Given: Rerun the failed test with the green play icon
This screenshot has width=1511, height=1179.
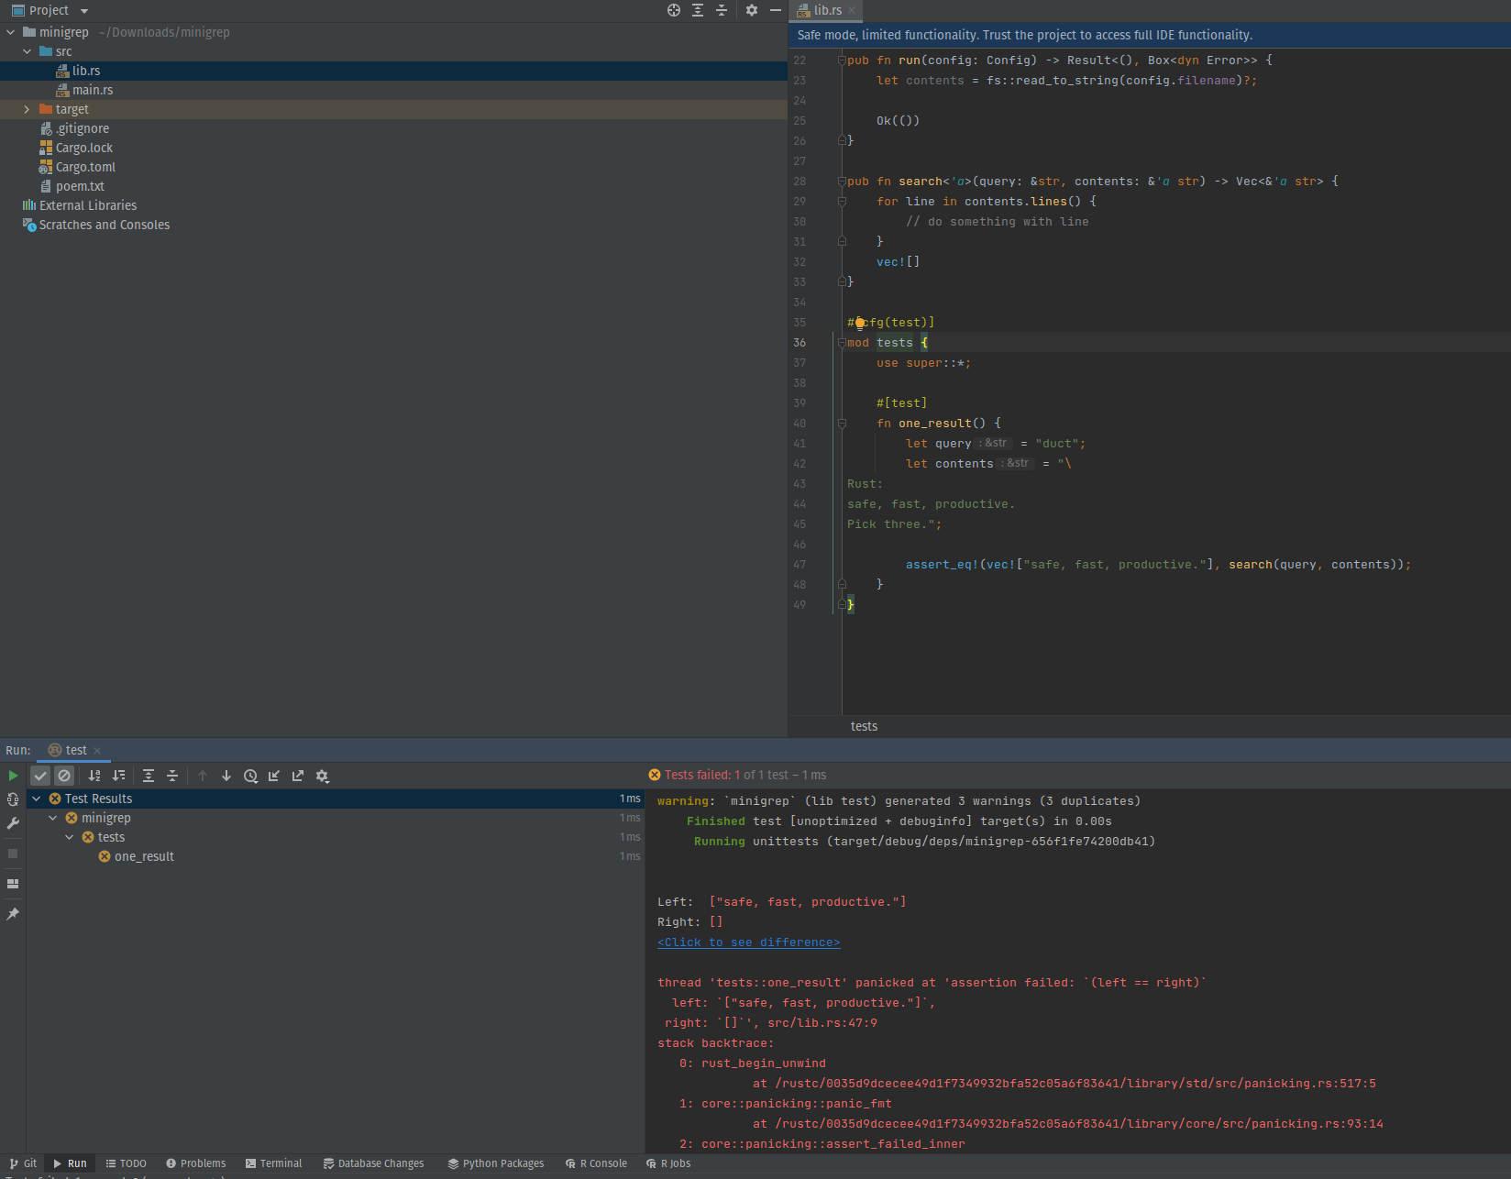Looking at the screenshot, I should (13, 775).
